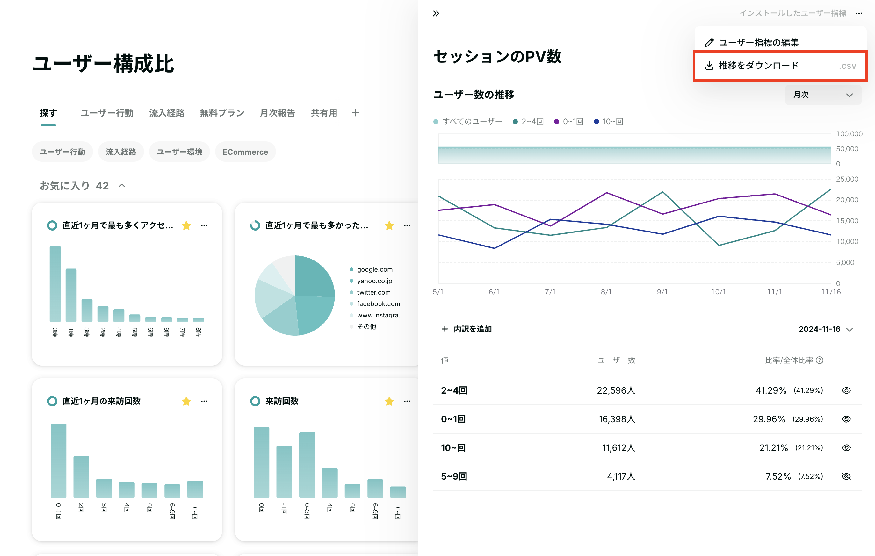Click ユーザー数 column header
Screen dimensions: 875x556
pos(616,360)
